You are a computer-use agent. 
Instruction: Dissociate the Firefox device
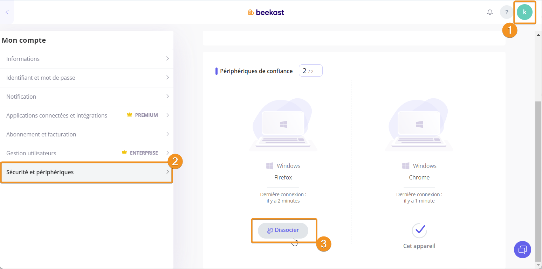click(x=283, y=230)
